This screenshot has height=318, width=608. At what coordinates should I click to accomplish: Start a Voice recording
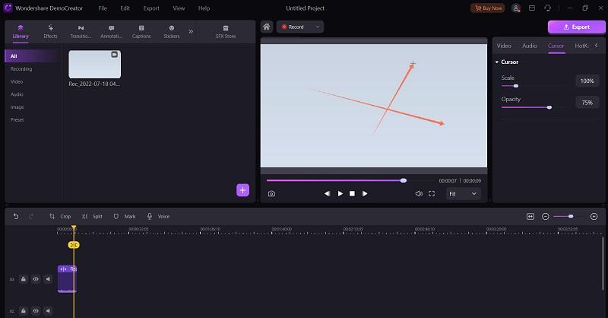coord(158,216)
